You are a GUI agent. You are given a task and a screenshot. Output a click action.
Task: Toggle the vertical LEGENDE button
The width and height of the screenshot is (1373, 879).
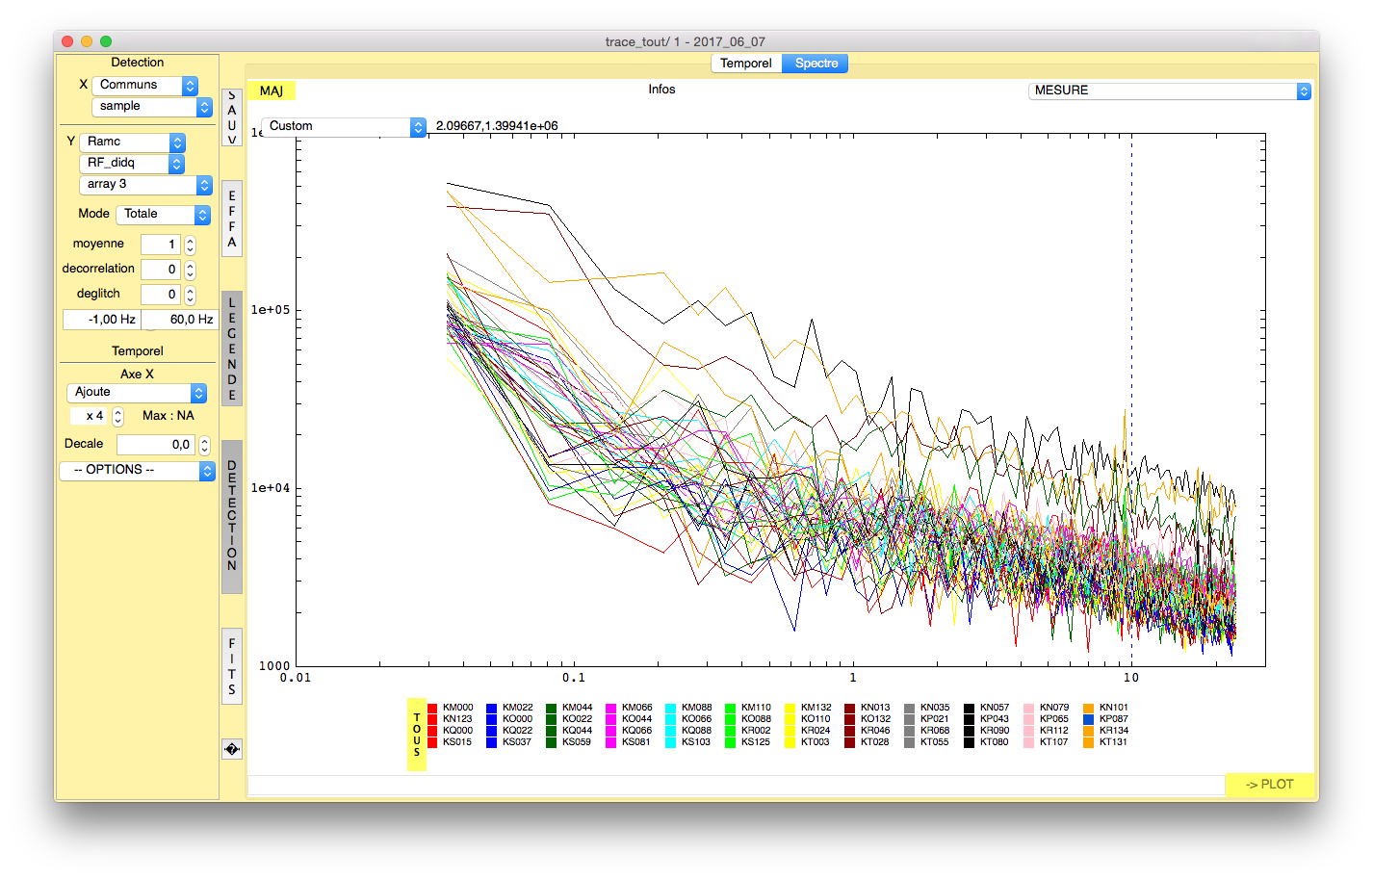231,349
